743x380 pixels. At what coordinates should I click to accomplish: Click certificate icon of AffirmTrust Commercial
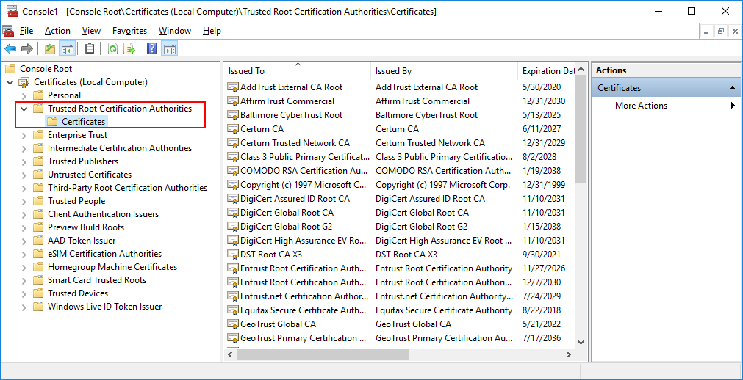[233, 101]
